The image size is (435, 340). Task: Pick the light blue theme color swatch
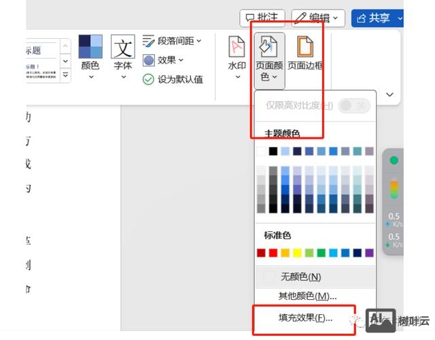tap(285, 151)
